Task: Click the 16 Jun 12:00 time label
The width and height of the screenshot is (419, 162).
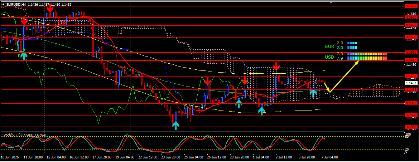Action: (x=79, y=157)
